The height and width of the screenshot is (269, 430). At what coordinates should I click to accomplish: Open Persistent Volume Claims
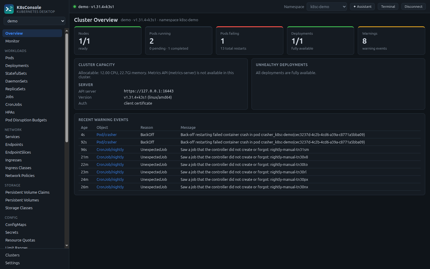pos(32,192)
